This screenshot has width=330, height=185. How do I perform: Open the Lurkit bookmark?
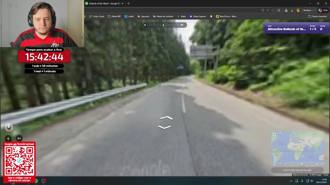coord(129,16)
